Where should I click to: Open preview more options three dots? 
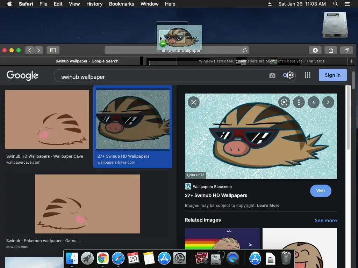pos(299,102)
